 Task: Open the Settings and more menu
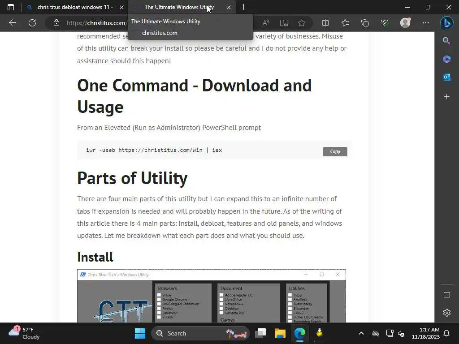pyautogui.click(x=426, y=23)
